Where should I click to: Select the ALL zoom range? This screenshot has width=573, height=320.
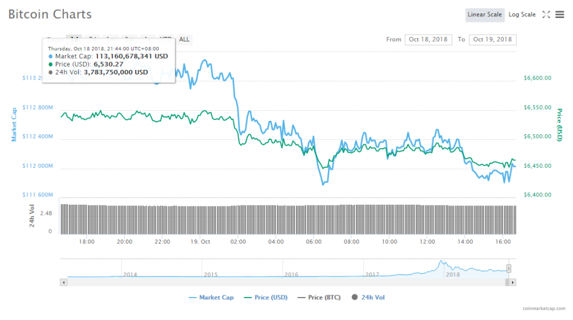(x=184, y=39)
